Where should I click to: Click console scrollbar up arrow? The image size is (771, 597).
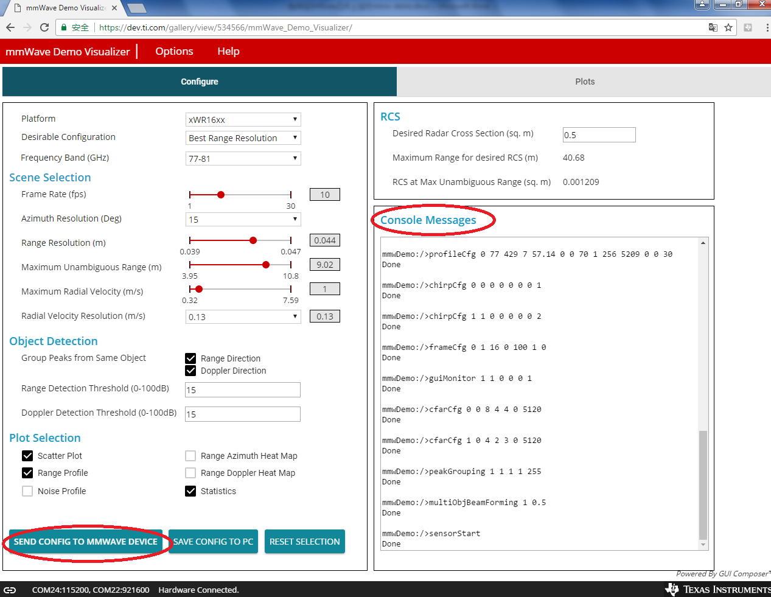(x=703, y=243)
